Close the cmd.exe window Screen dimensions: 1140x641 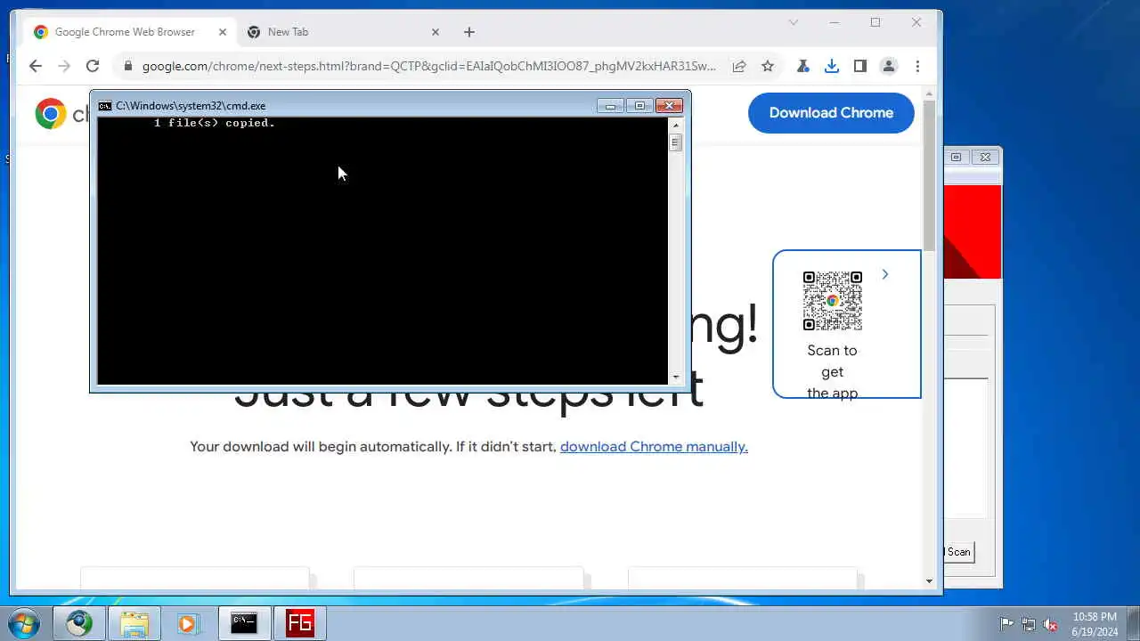[x=670, y=106]
